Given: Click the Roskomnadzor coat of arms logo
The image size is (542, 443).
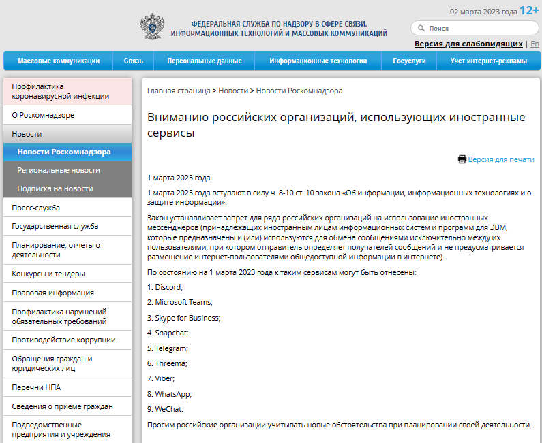Looking at the screenshot, I should [152, 27].
